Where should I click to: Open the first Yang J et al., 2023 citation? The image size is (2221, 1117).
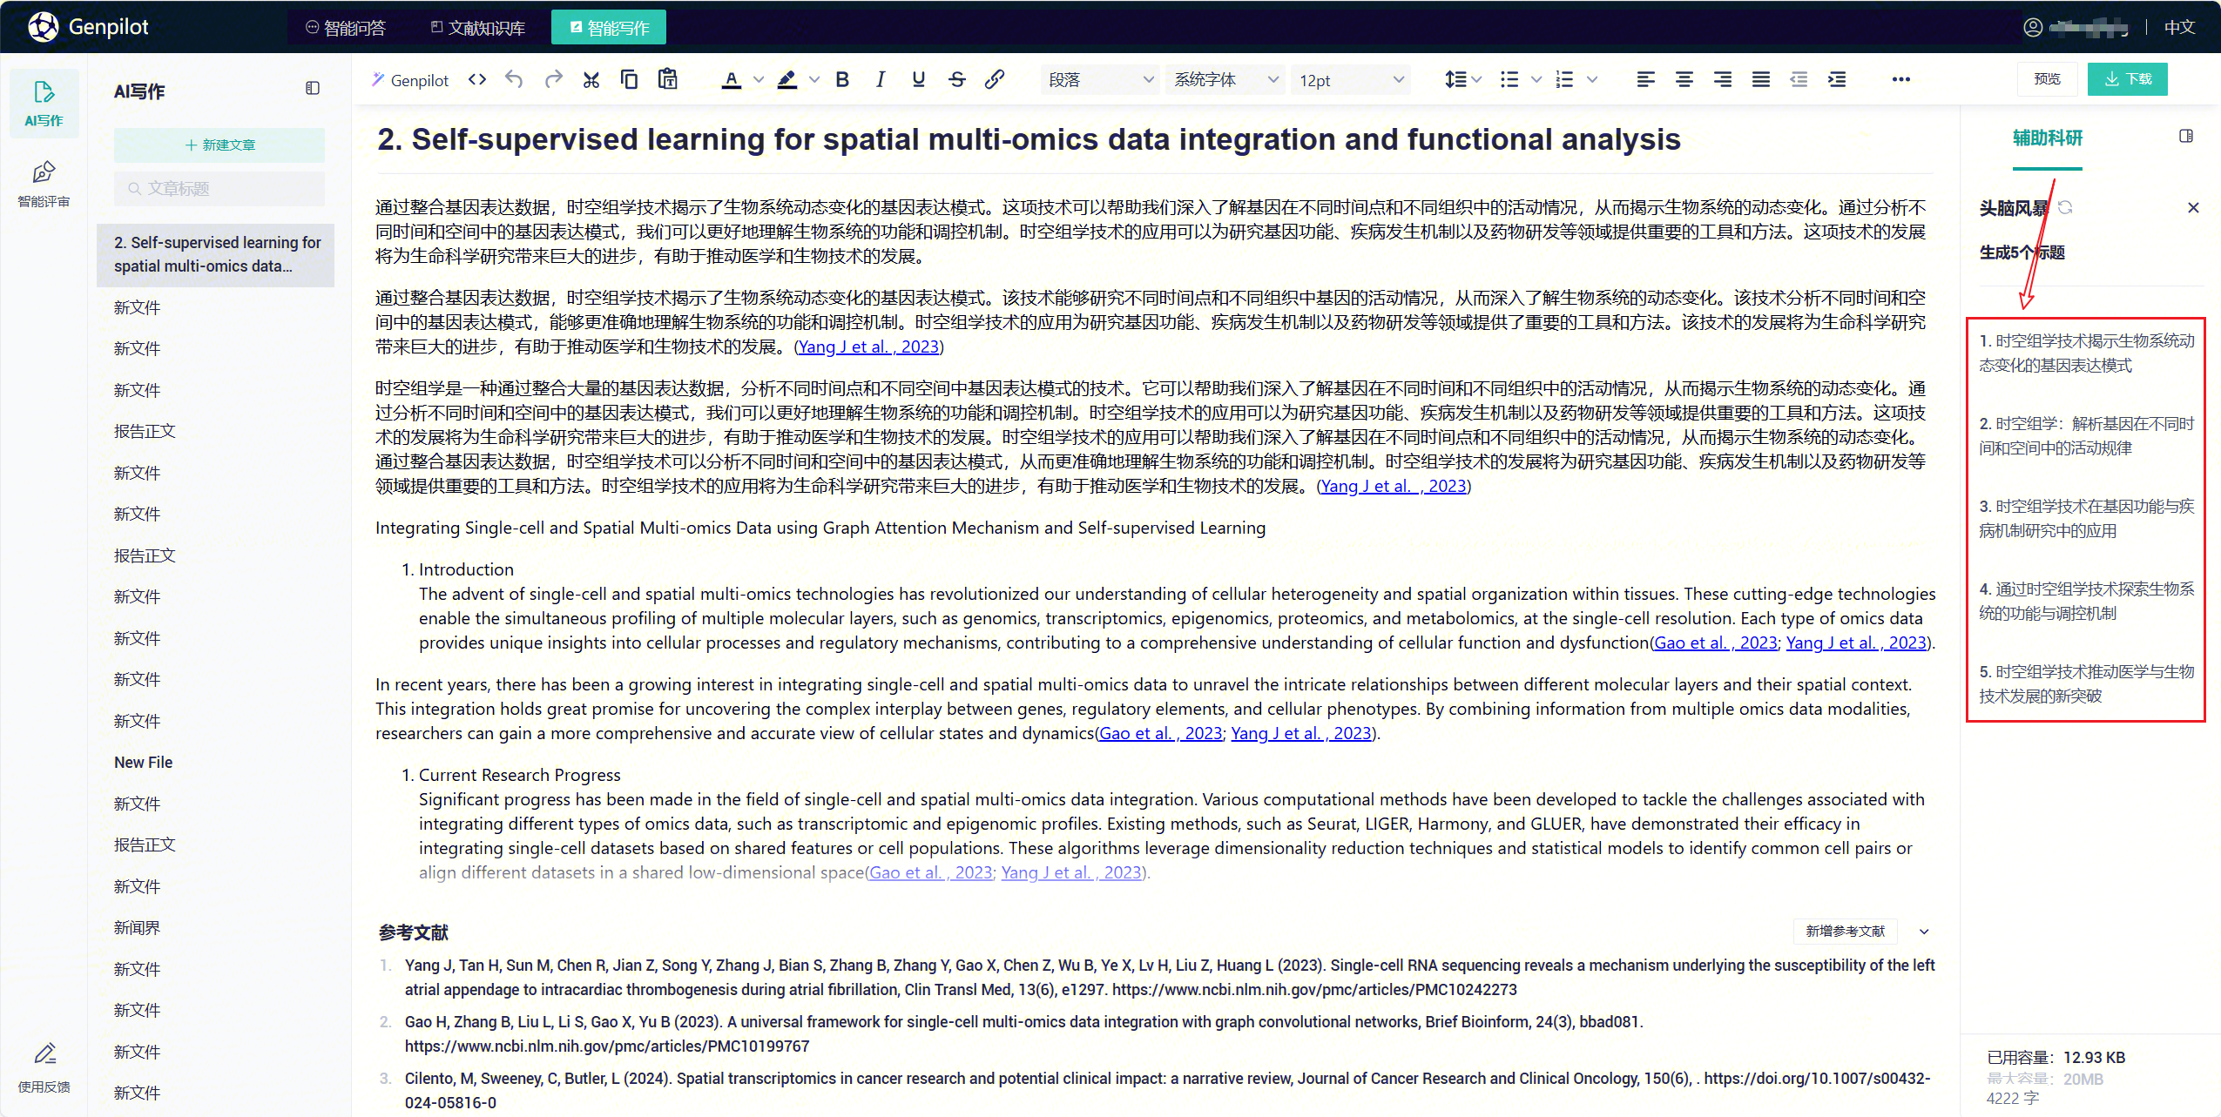[868, 347]
